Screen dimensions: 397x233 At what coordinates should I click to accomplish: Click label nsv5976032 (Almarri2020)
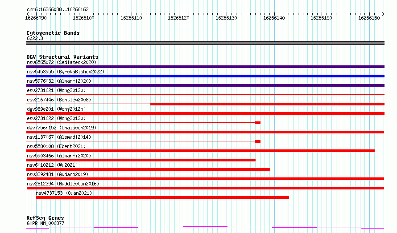(59, 81)
